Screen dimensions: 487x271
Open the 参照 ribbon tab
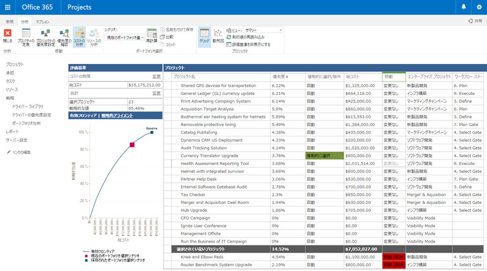10,22
